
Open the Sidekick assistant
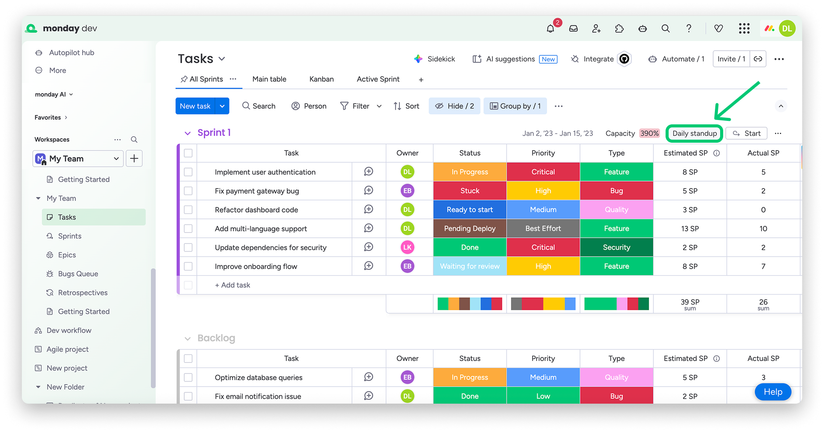point(434,59)
